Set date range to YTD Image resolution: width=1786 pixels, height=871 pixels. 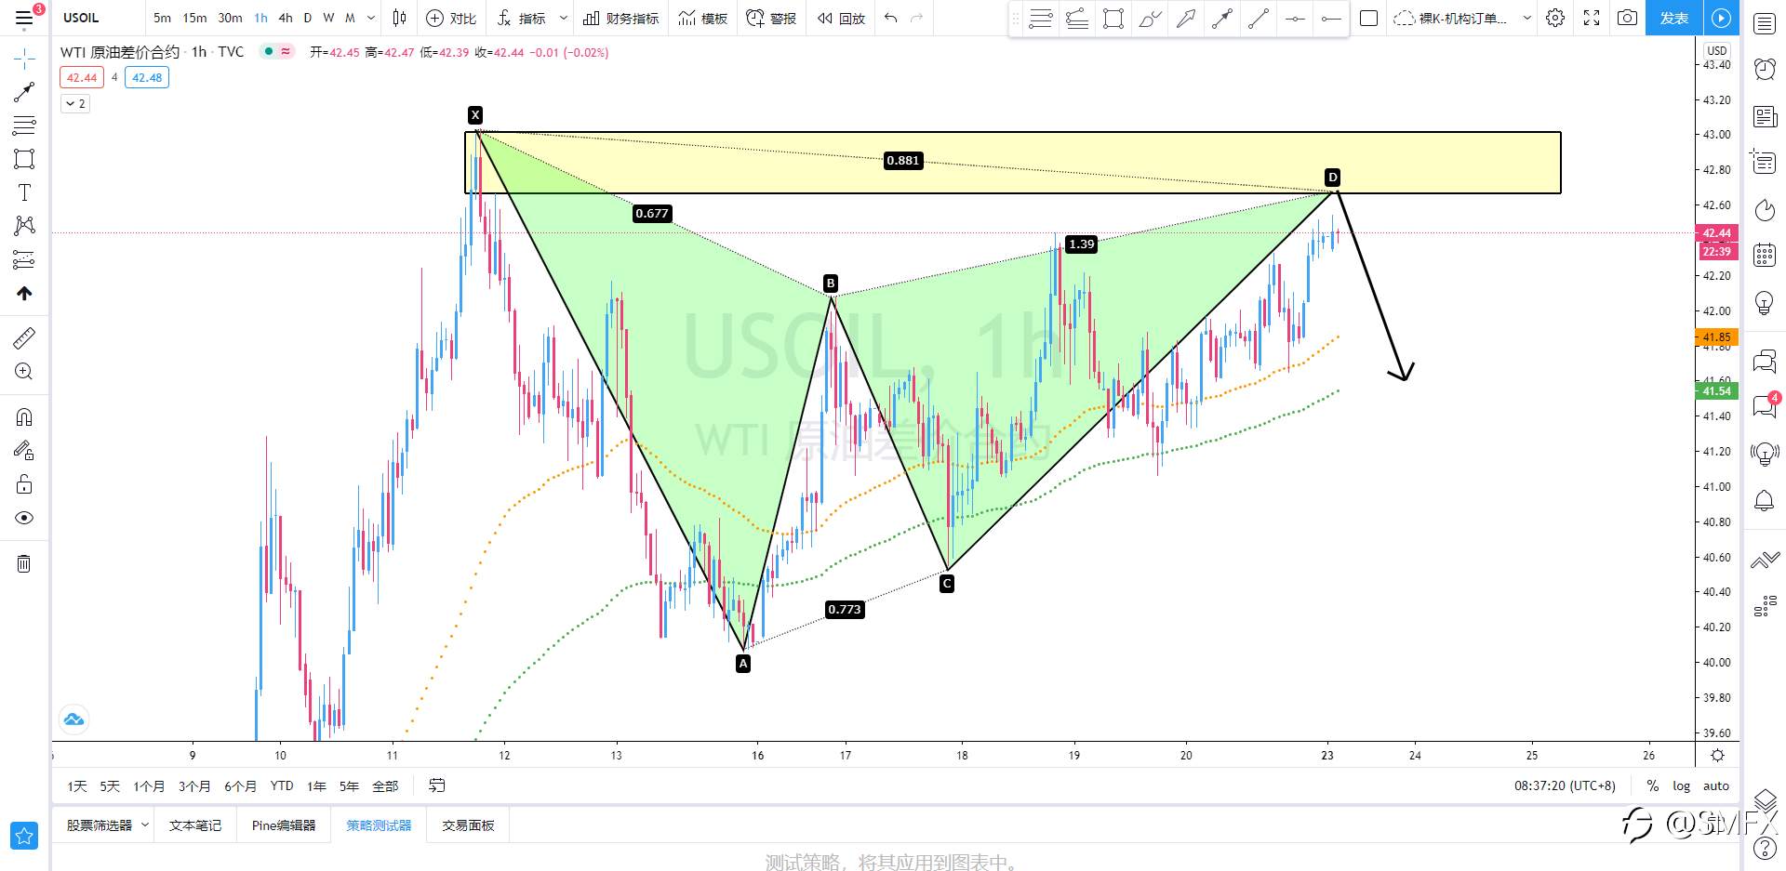[282, 785]
